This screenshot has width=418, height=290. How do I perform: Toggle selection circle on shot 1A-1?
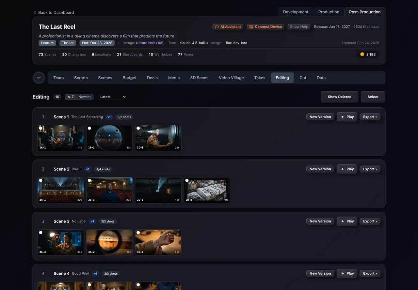(41, 128)
